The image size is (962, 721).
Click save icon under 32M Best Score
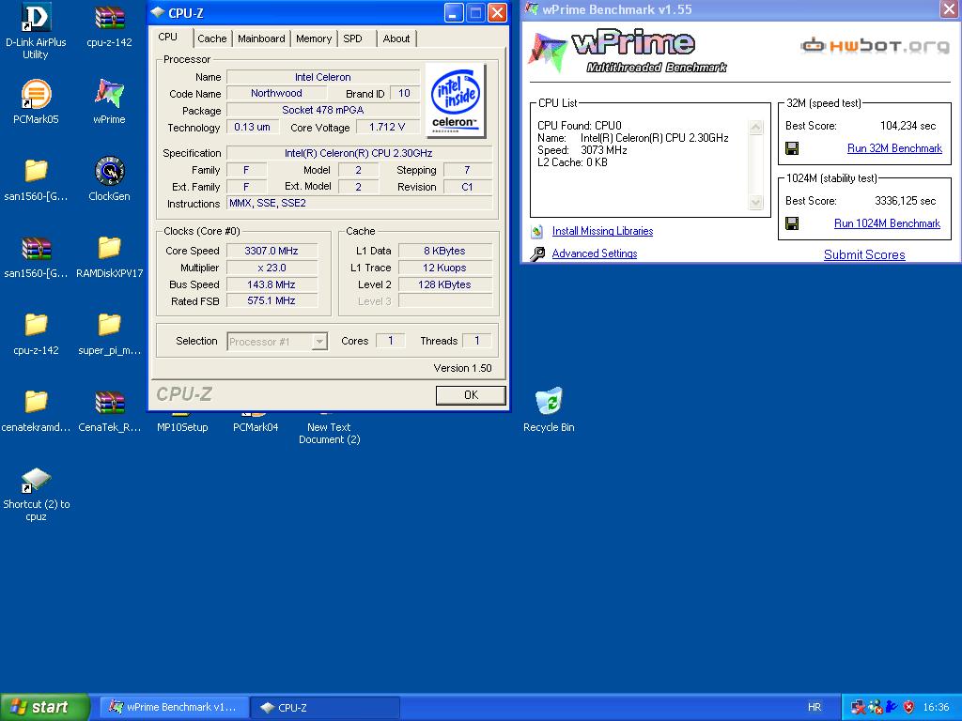point(792,148)
